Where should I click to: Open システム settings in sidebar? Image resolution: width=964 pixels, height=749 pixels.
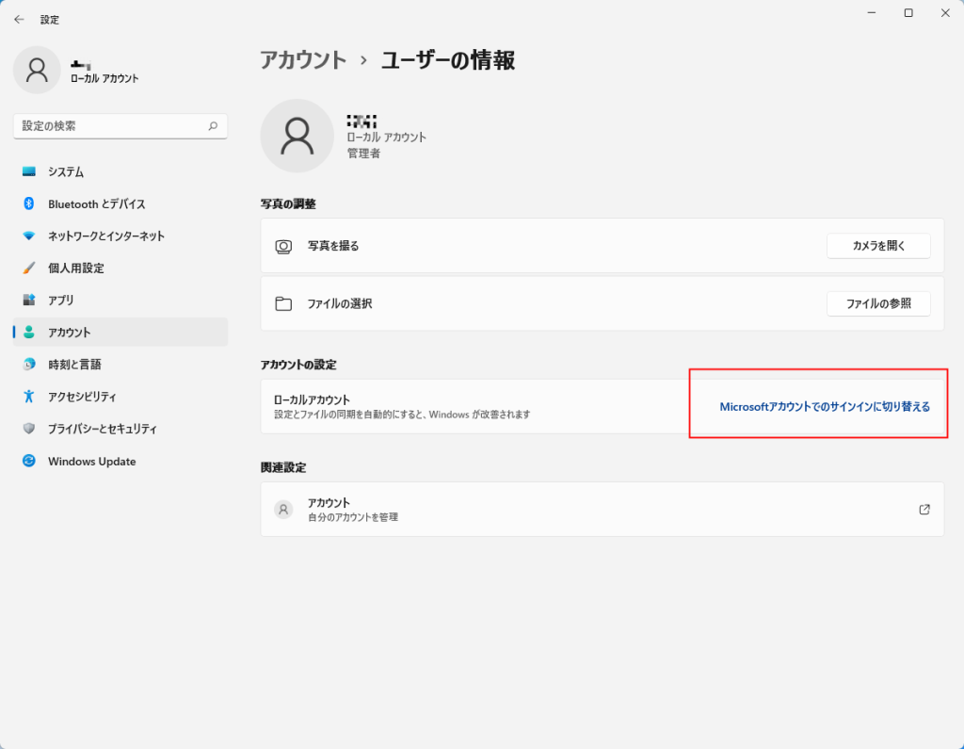[x=66, y=171]
